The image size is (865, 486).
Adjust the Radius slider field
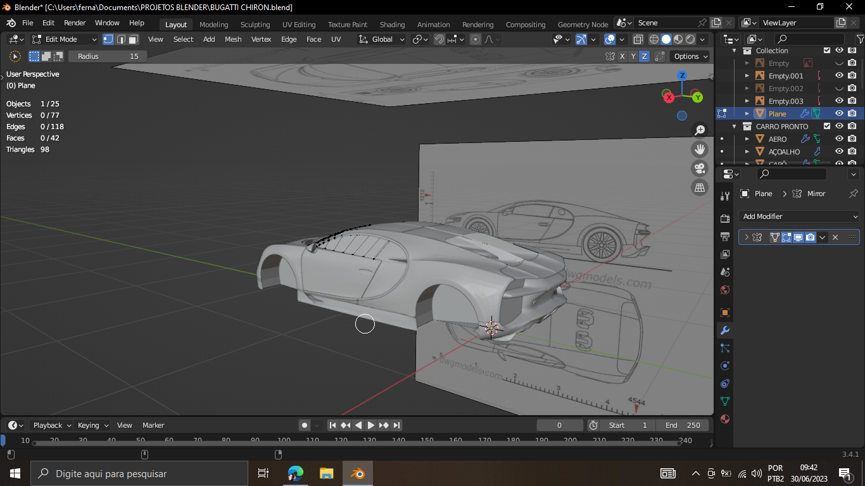tap(108, 56)
